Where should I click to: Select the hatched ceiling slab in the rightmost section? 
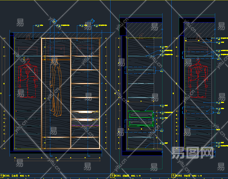pos(199,30)
